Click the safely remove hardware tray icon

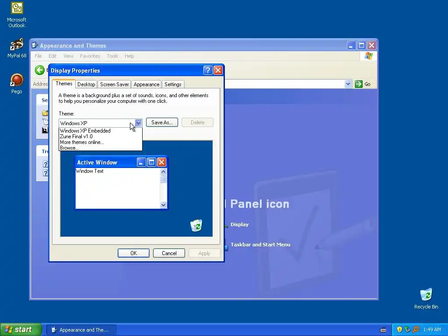[407, 329]
